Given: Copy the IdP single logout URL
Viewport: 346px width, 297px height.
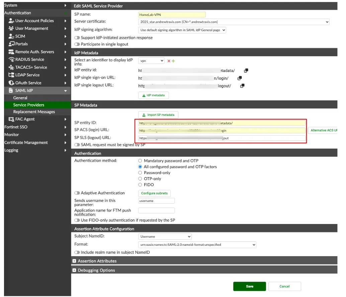Looking at the screenshot, I should coord(242,85).
